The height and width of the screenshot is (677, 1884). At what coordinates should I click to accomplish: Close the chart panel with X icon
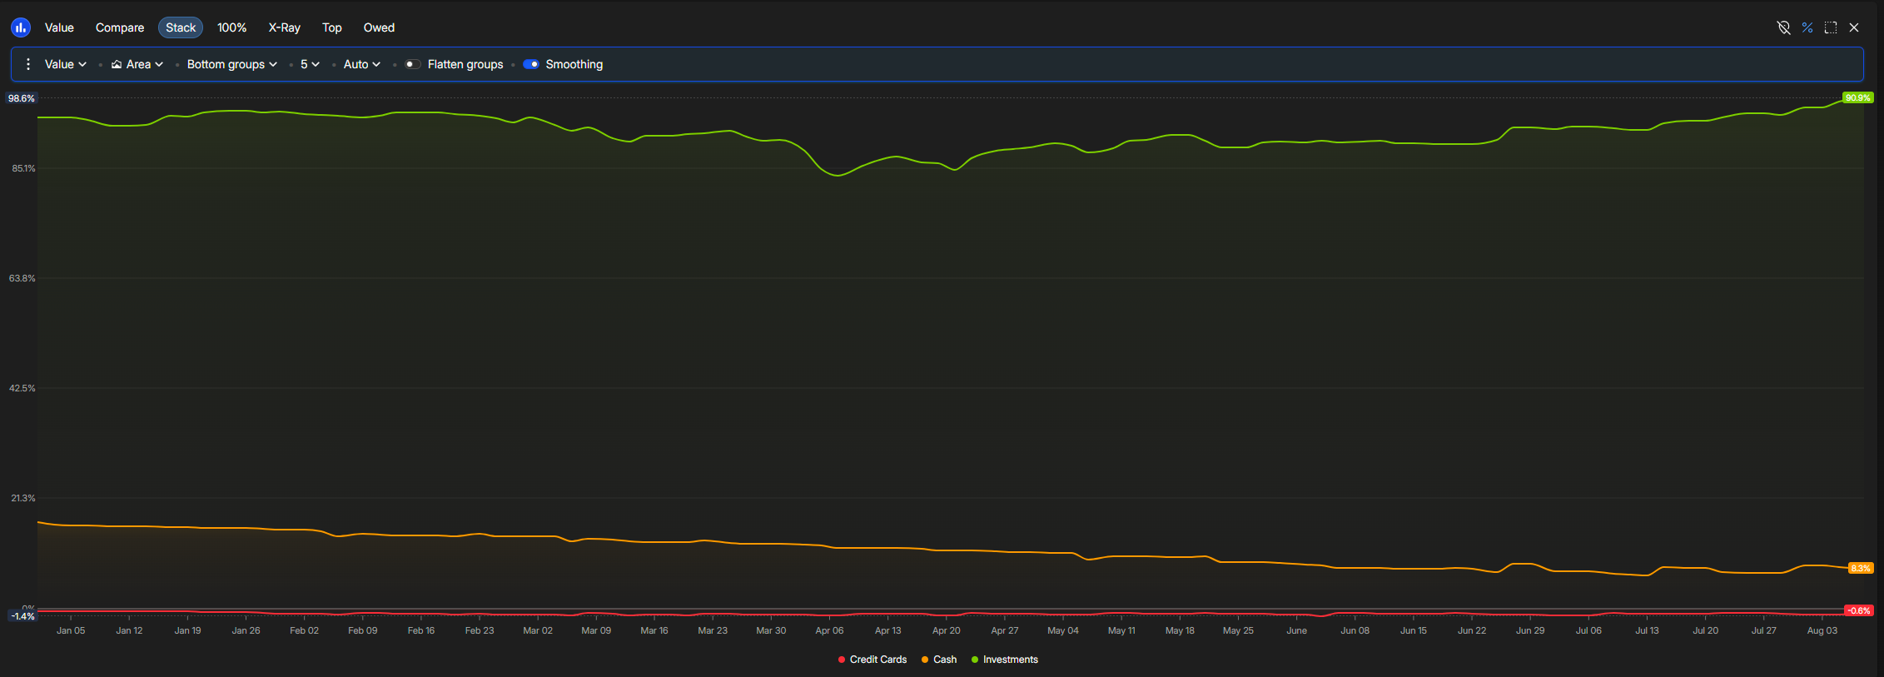(x=1854, y=27)
